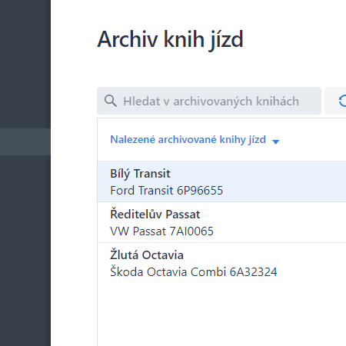Click the circular refresh icon beside search
The image size is (346, 346).
tap(342, 101)
